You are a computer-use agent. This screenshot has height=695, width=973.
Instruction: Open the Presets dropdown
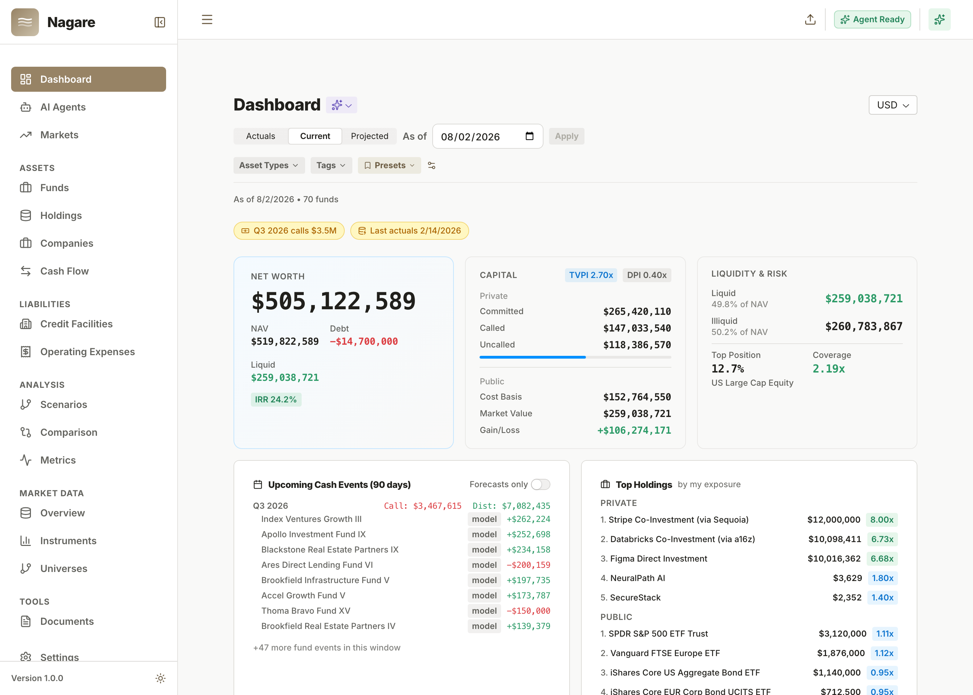coord(389,165)
